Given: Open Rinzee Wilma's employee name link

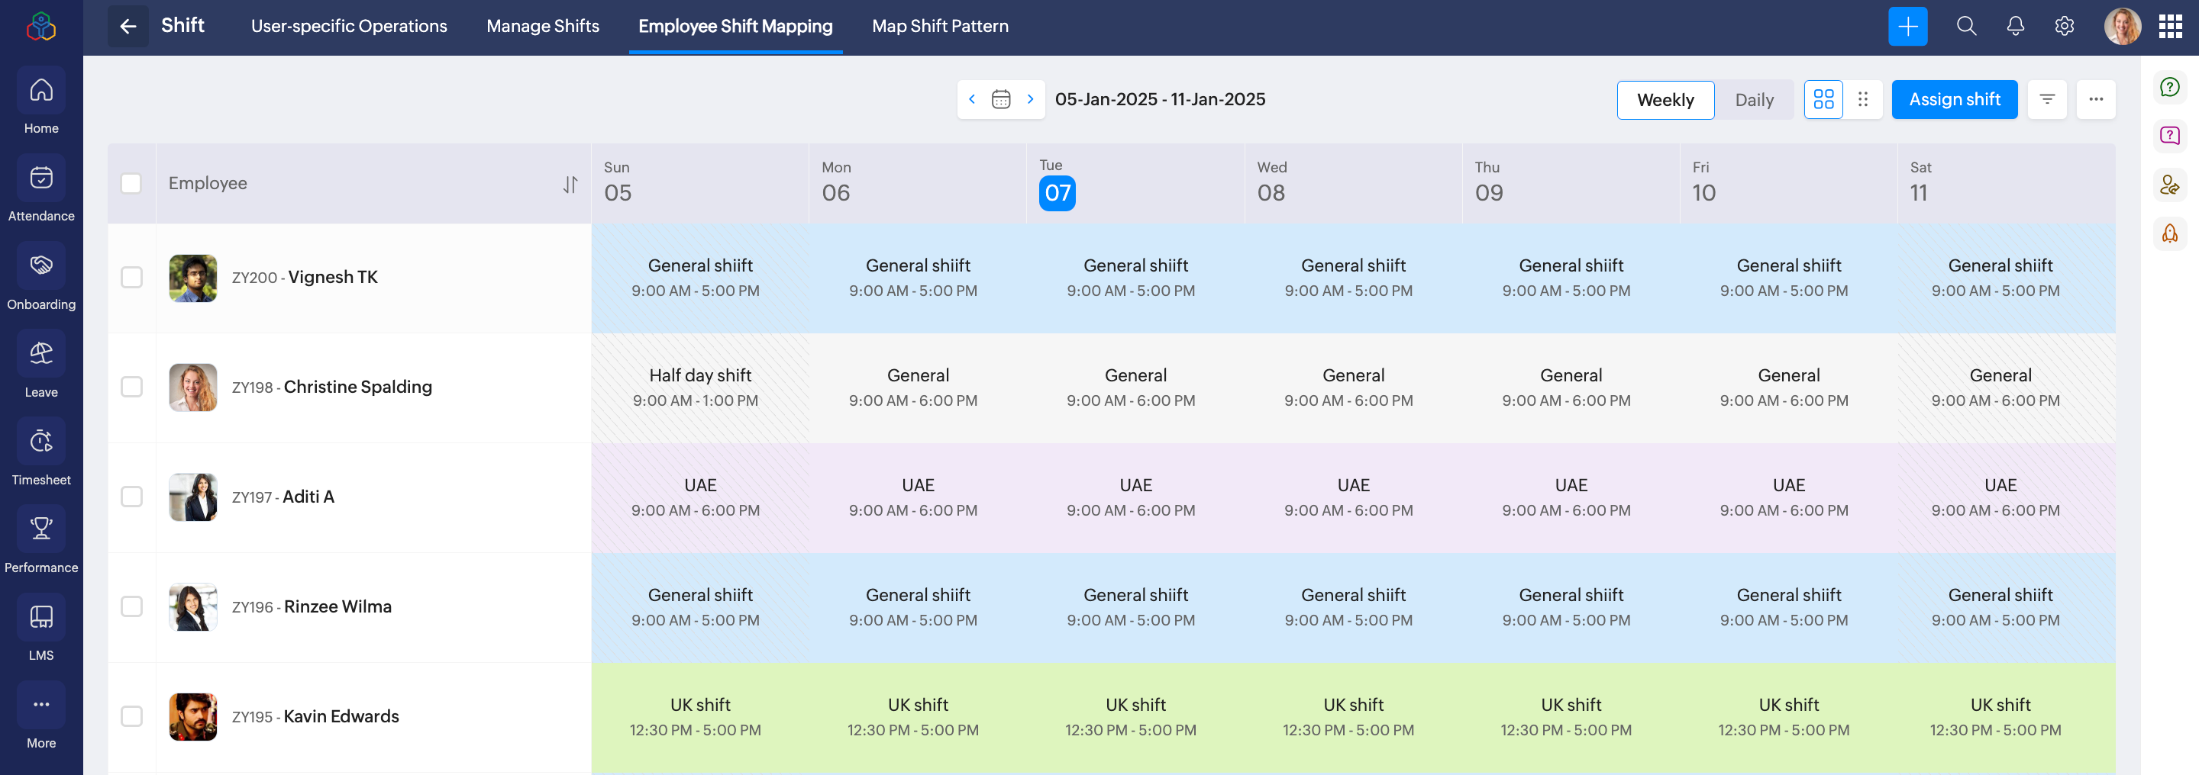Looking at the screenshot, I should pos(337,606).
